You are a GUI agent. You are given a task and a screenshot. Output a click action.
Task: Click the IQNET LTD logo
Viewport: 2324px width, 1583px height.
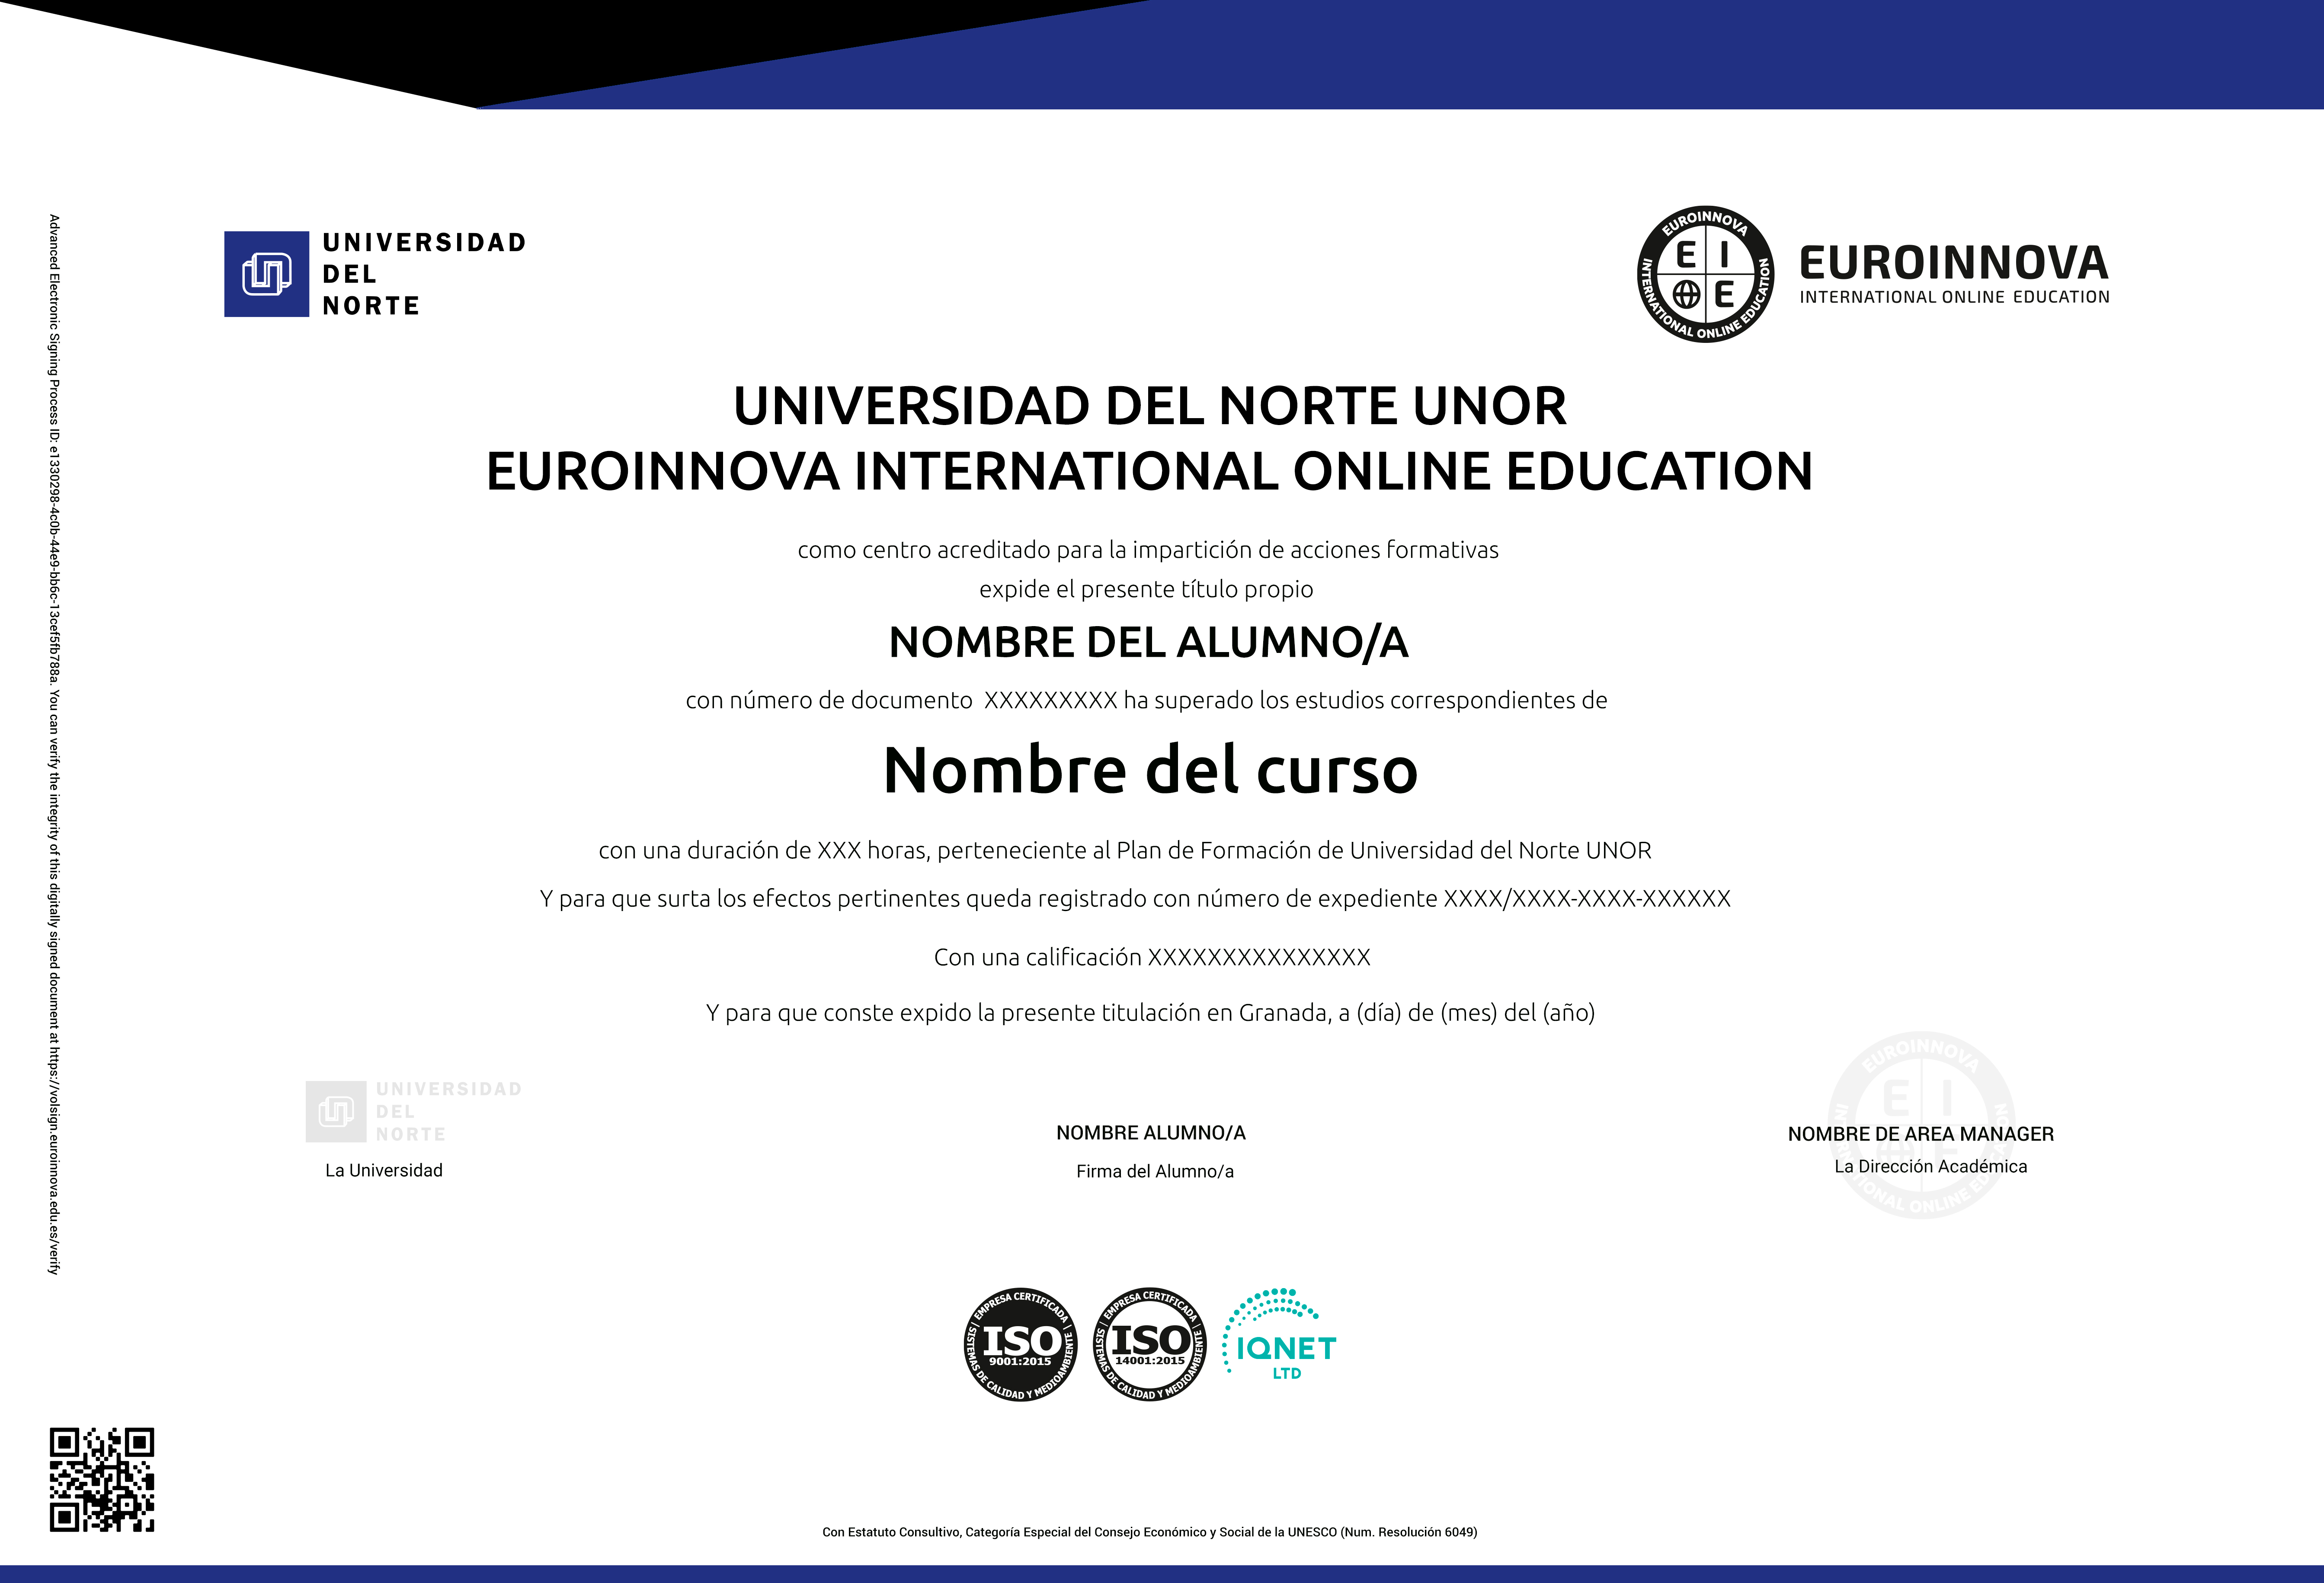[x=1279, y=1335]
